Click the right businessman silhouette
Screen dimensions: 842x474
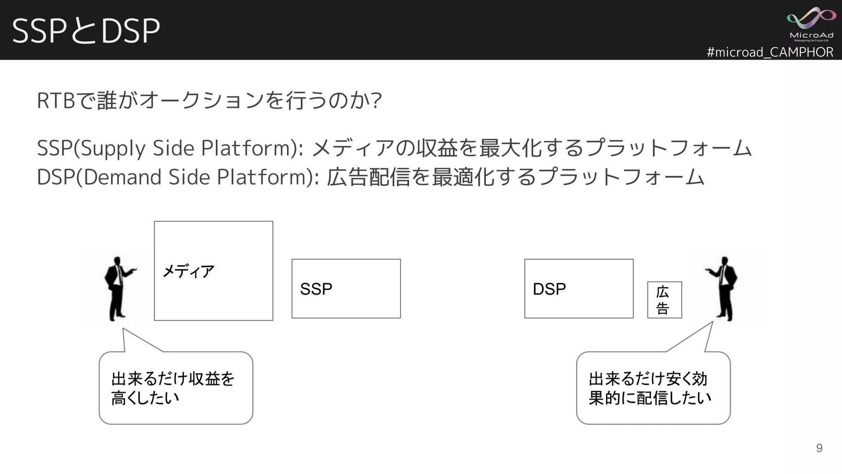[x=724, y=288]
